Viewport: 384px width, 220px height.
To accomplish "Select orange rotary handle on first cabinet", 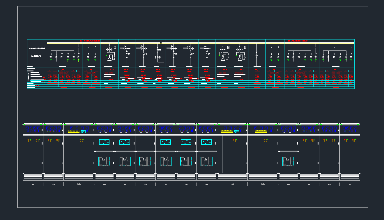I will click(x=29, y=140).
